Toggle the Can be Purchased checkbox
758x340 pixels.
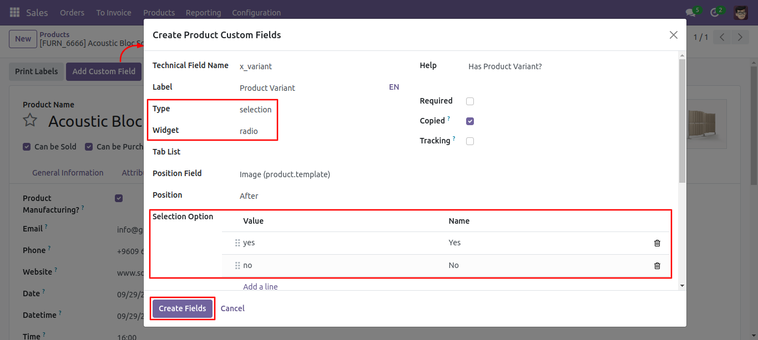[89, 147]
